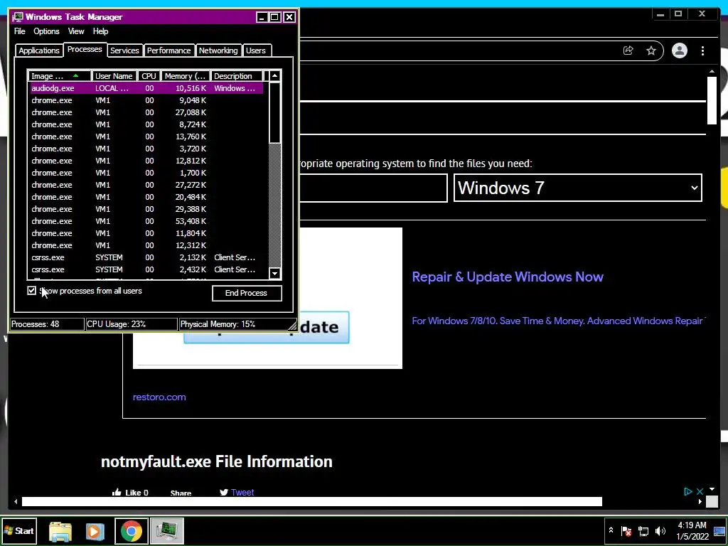Click Repair & Update Windows Now link
This screenshot has height=546, width=728.
point(508,277)
